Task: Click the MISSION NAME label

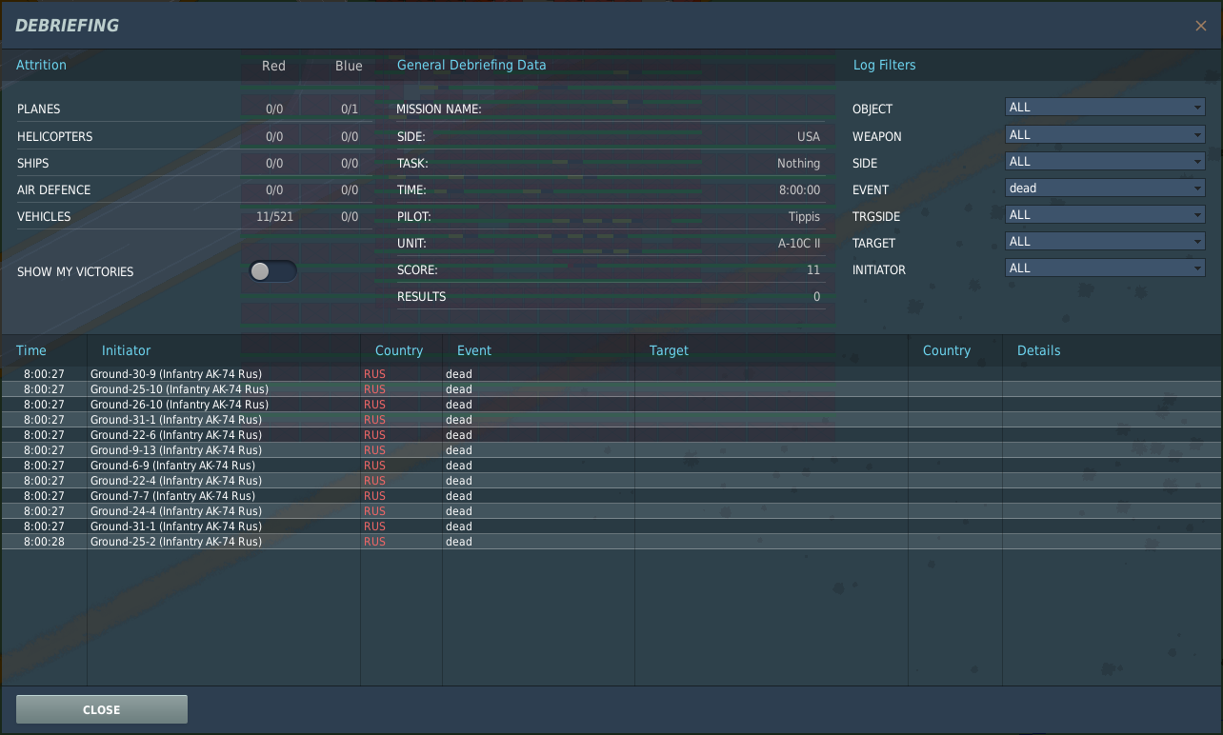Action: click(439, 109)
